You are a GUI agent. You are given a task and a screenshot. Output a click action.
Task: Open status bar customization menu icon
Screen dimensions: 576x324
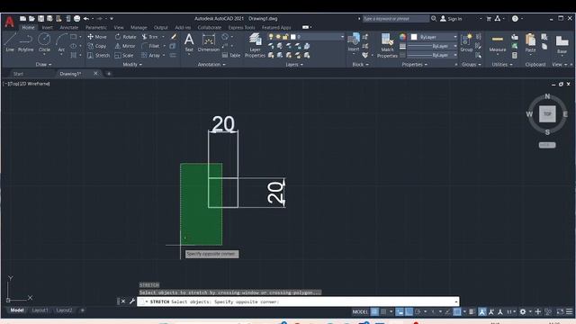click(569, 311)
